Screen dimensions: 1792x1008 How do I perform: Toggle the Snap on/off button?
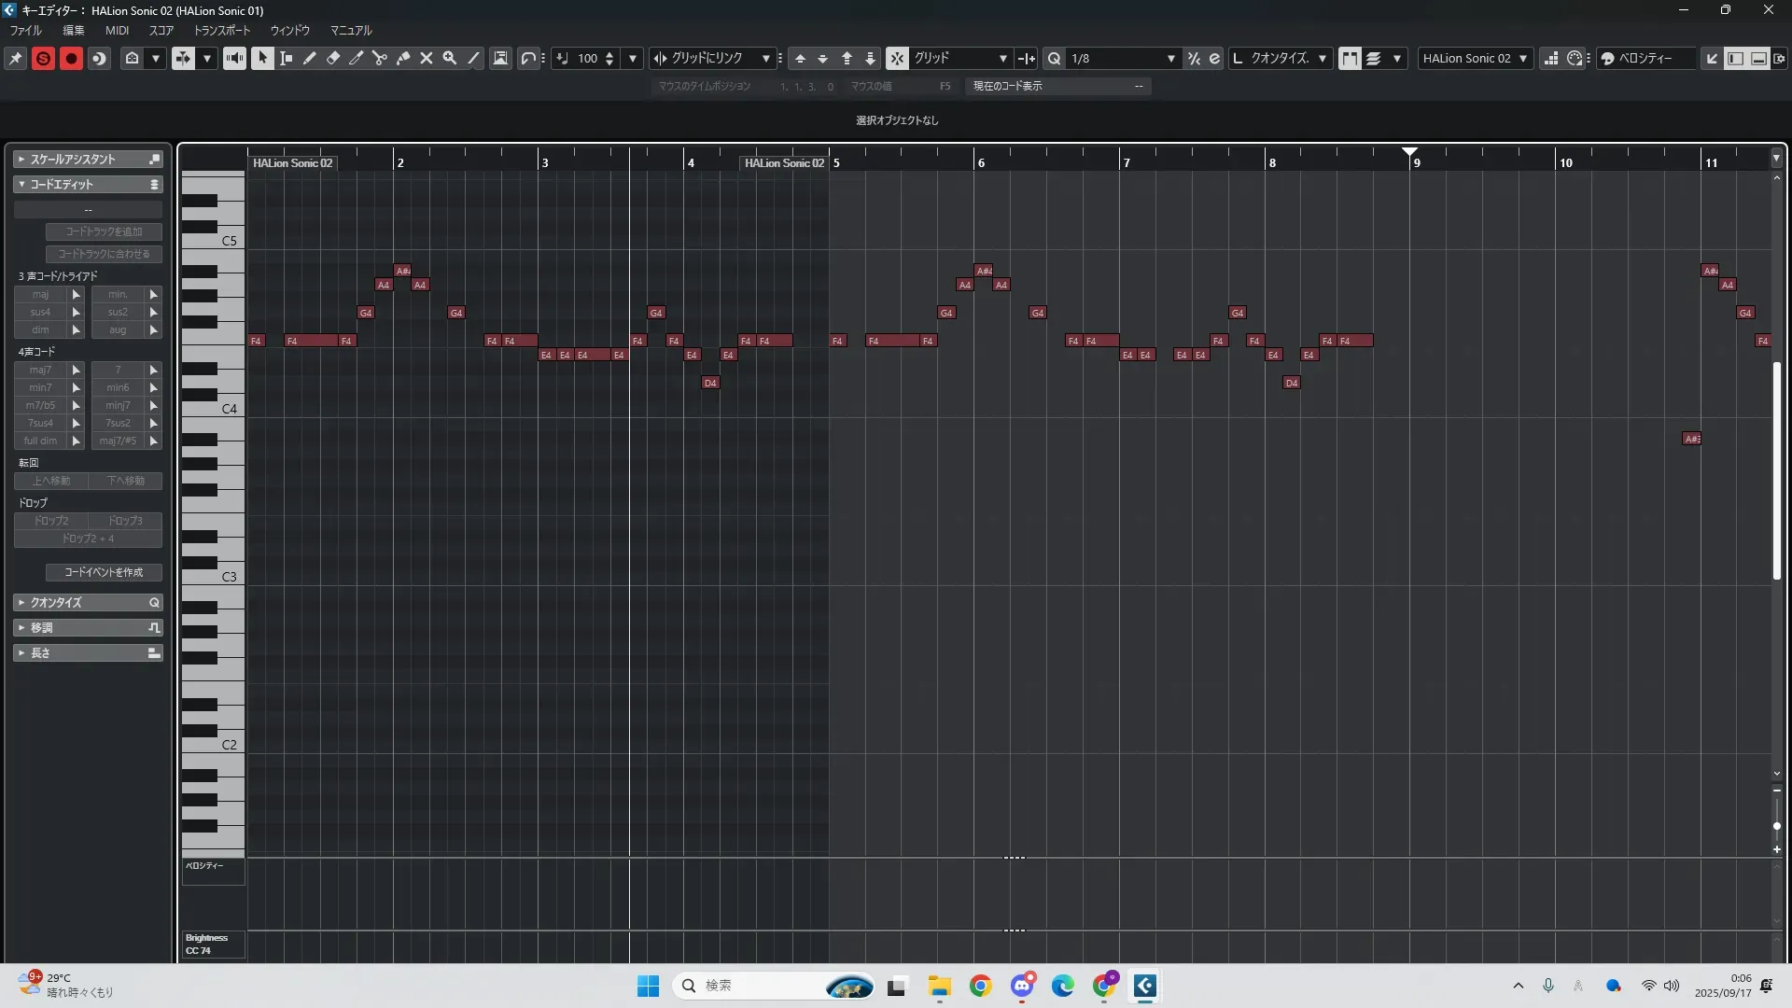(x=896, y=58)
